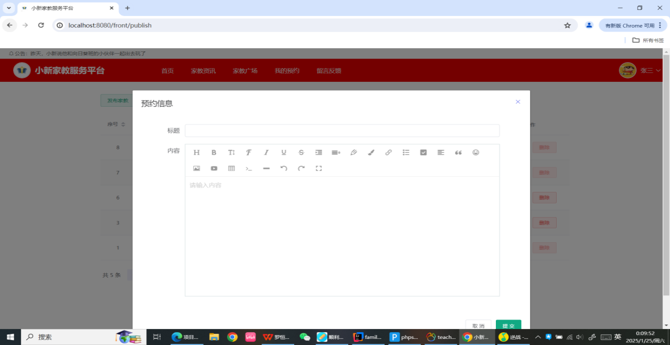Image resolution: width=670 pixels, height=345 pixels.
Task: Open the IntelliJ famil... taskbar item
Action: click(x=368, y=337)
